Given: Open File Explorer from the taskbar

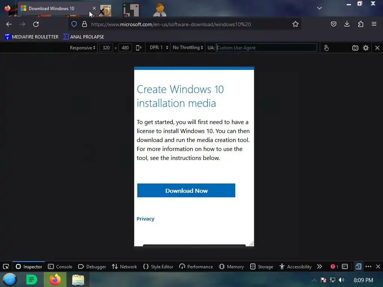Looking at the screenshot, I should click(x=78, y=280).
